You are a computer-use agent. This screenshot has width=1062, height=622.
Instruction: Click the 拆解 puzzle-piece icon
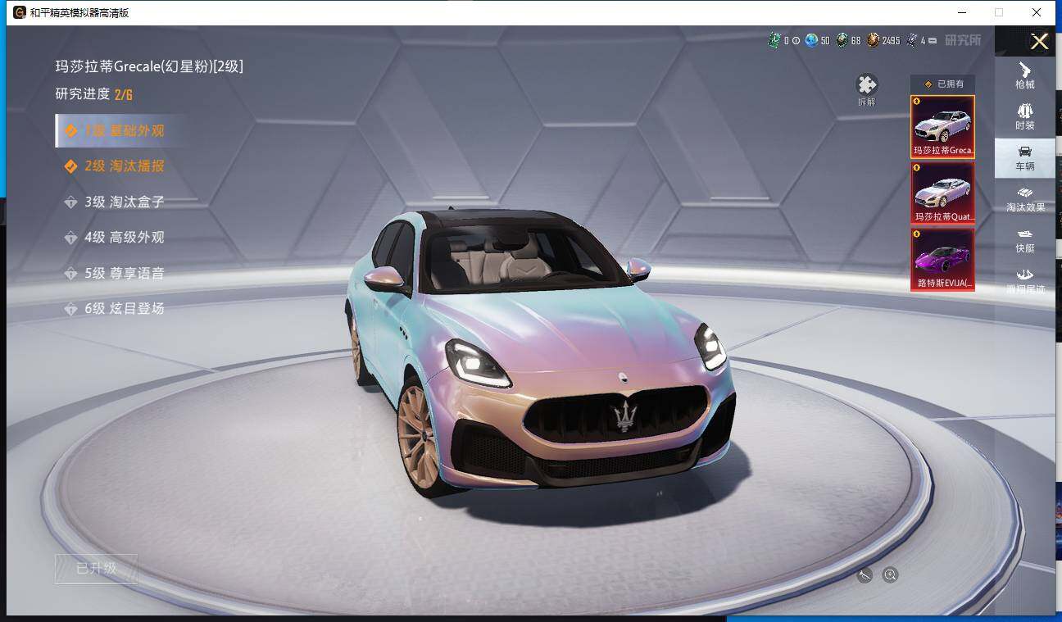tap(866, 84)
